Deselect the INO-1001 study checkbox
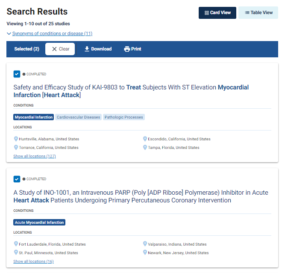 [17, 179]
